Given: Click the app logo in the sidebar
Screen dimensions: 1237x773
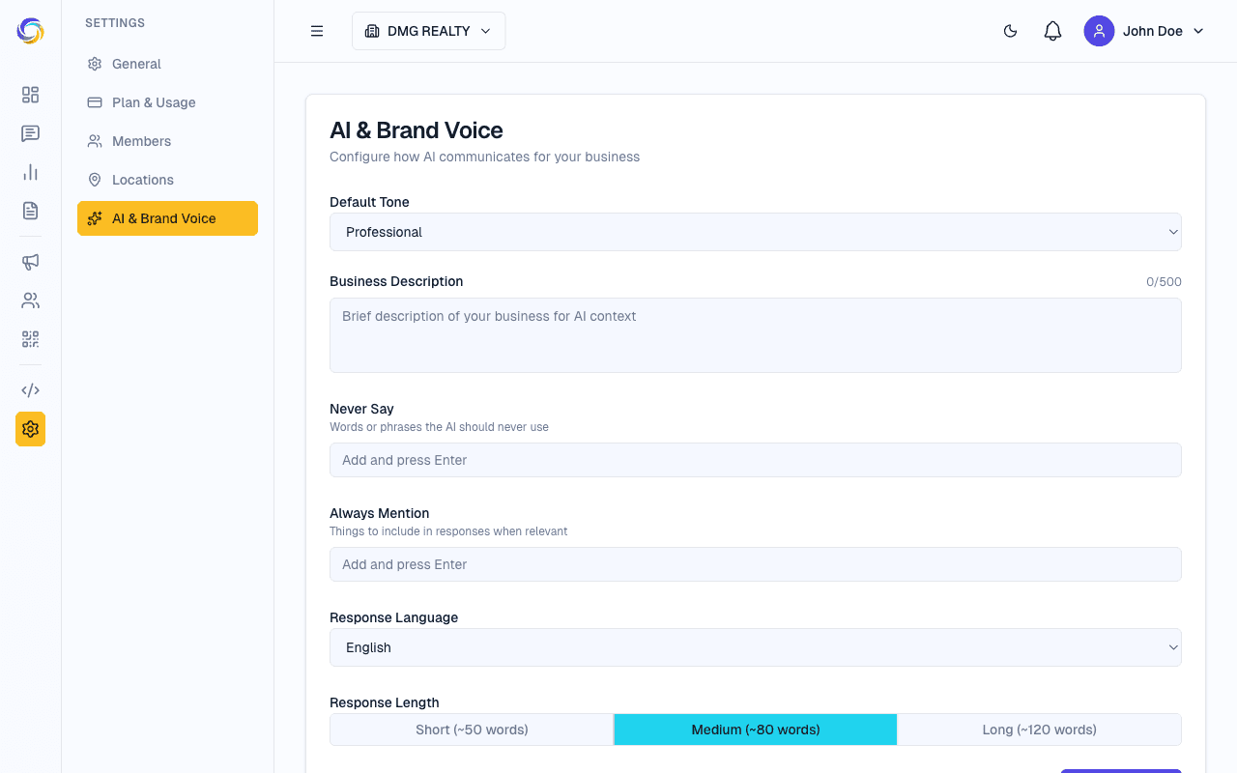Looking at the screenshot, I should coord(30,31).
